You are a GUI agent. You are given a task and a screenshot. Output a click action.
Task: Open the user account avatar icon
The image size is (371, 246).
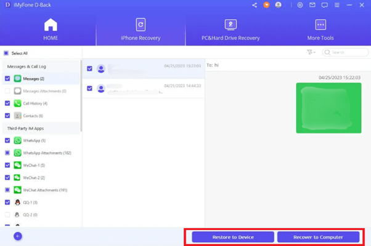pos(279,5)
